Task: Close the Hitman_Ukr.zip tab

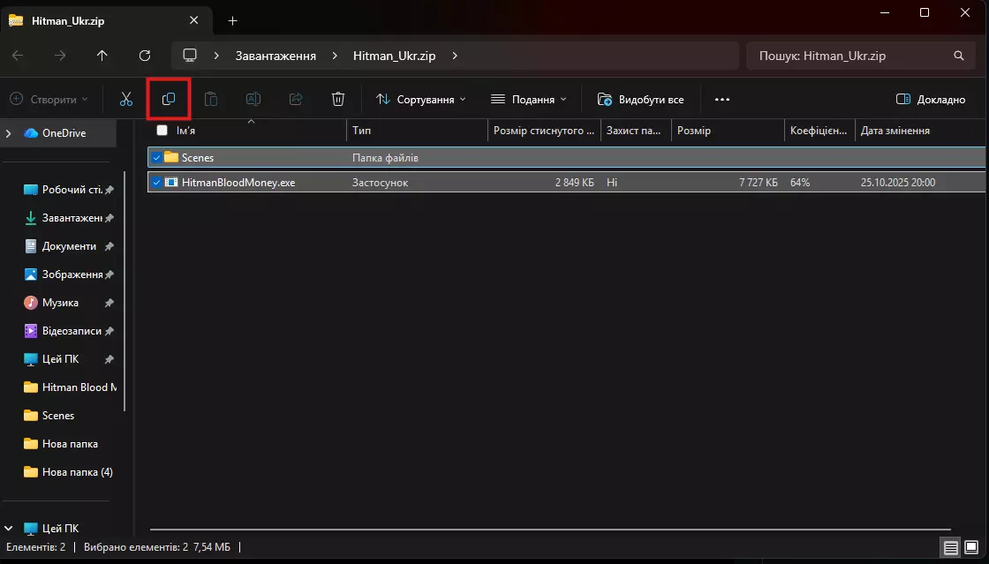Action: (193, 20)
